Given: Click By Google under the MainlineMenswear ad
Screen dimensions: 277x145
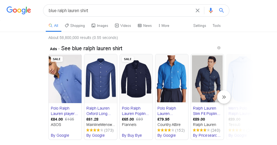Looking at the screenshot, I should (x=95, y=136).
